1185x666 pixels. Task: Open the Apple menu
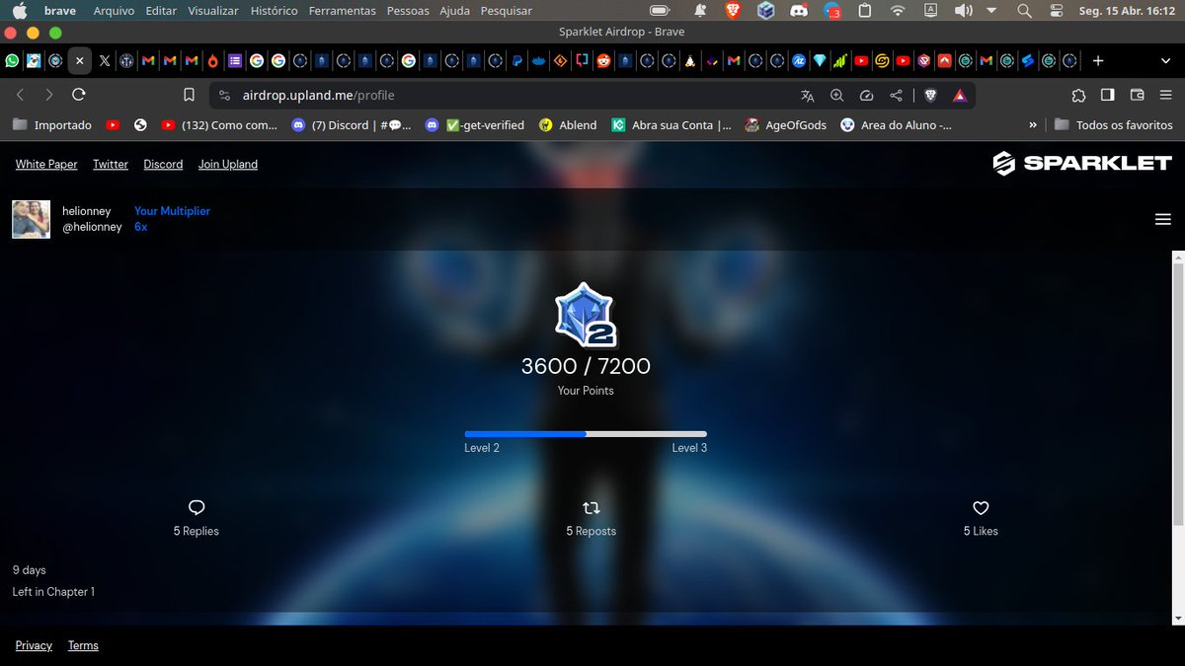(19, 11)
